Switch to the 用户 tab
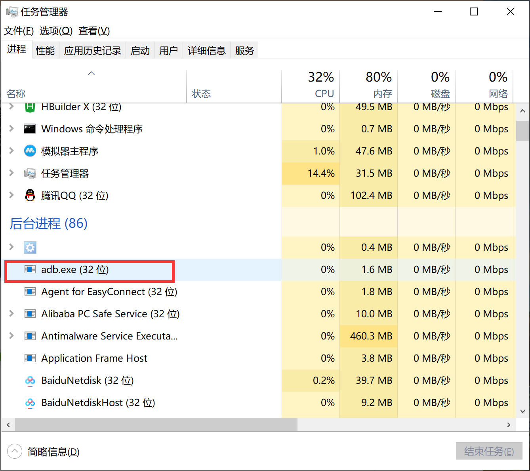This screenshot has height=471, width=530. point(168,50)
